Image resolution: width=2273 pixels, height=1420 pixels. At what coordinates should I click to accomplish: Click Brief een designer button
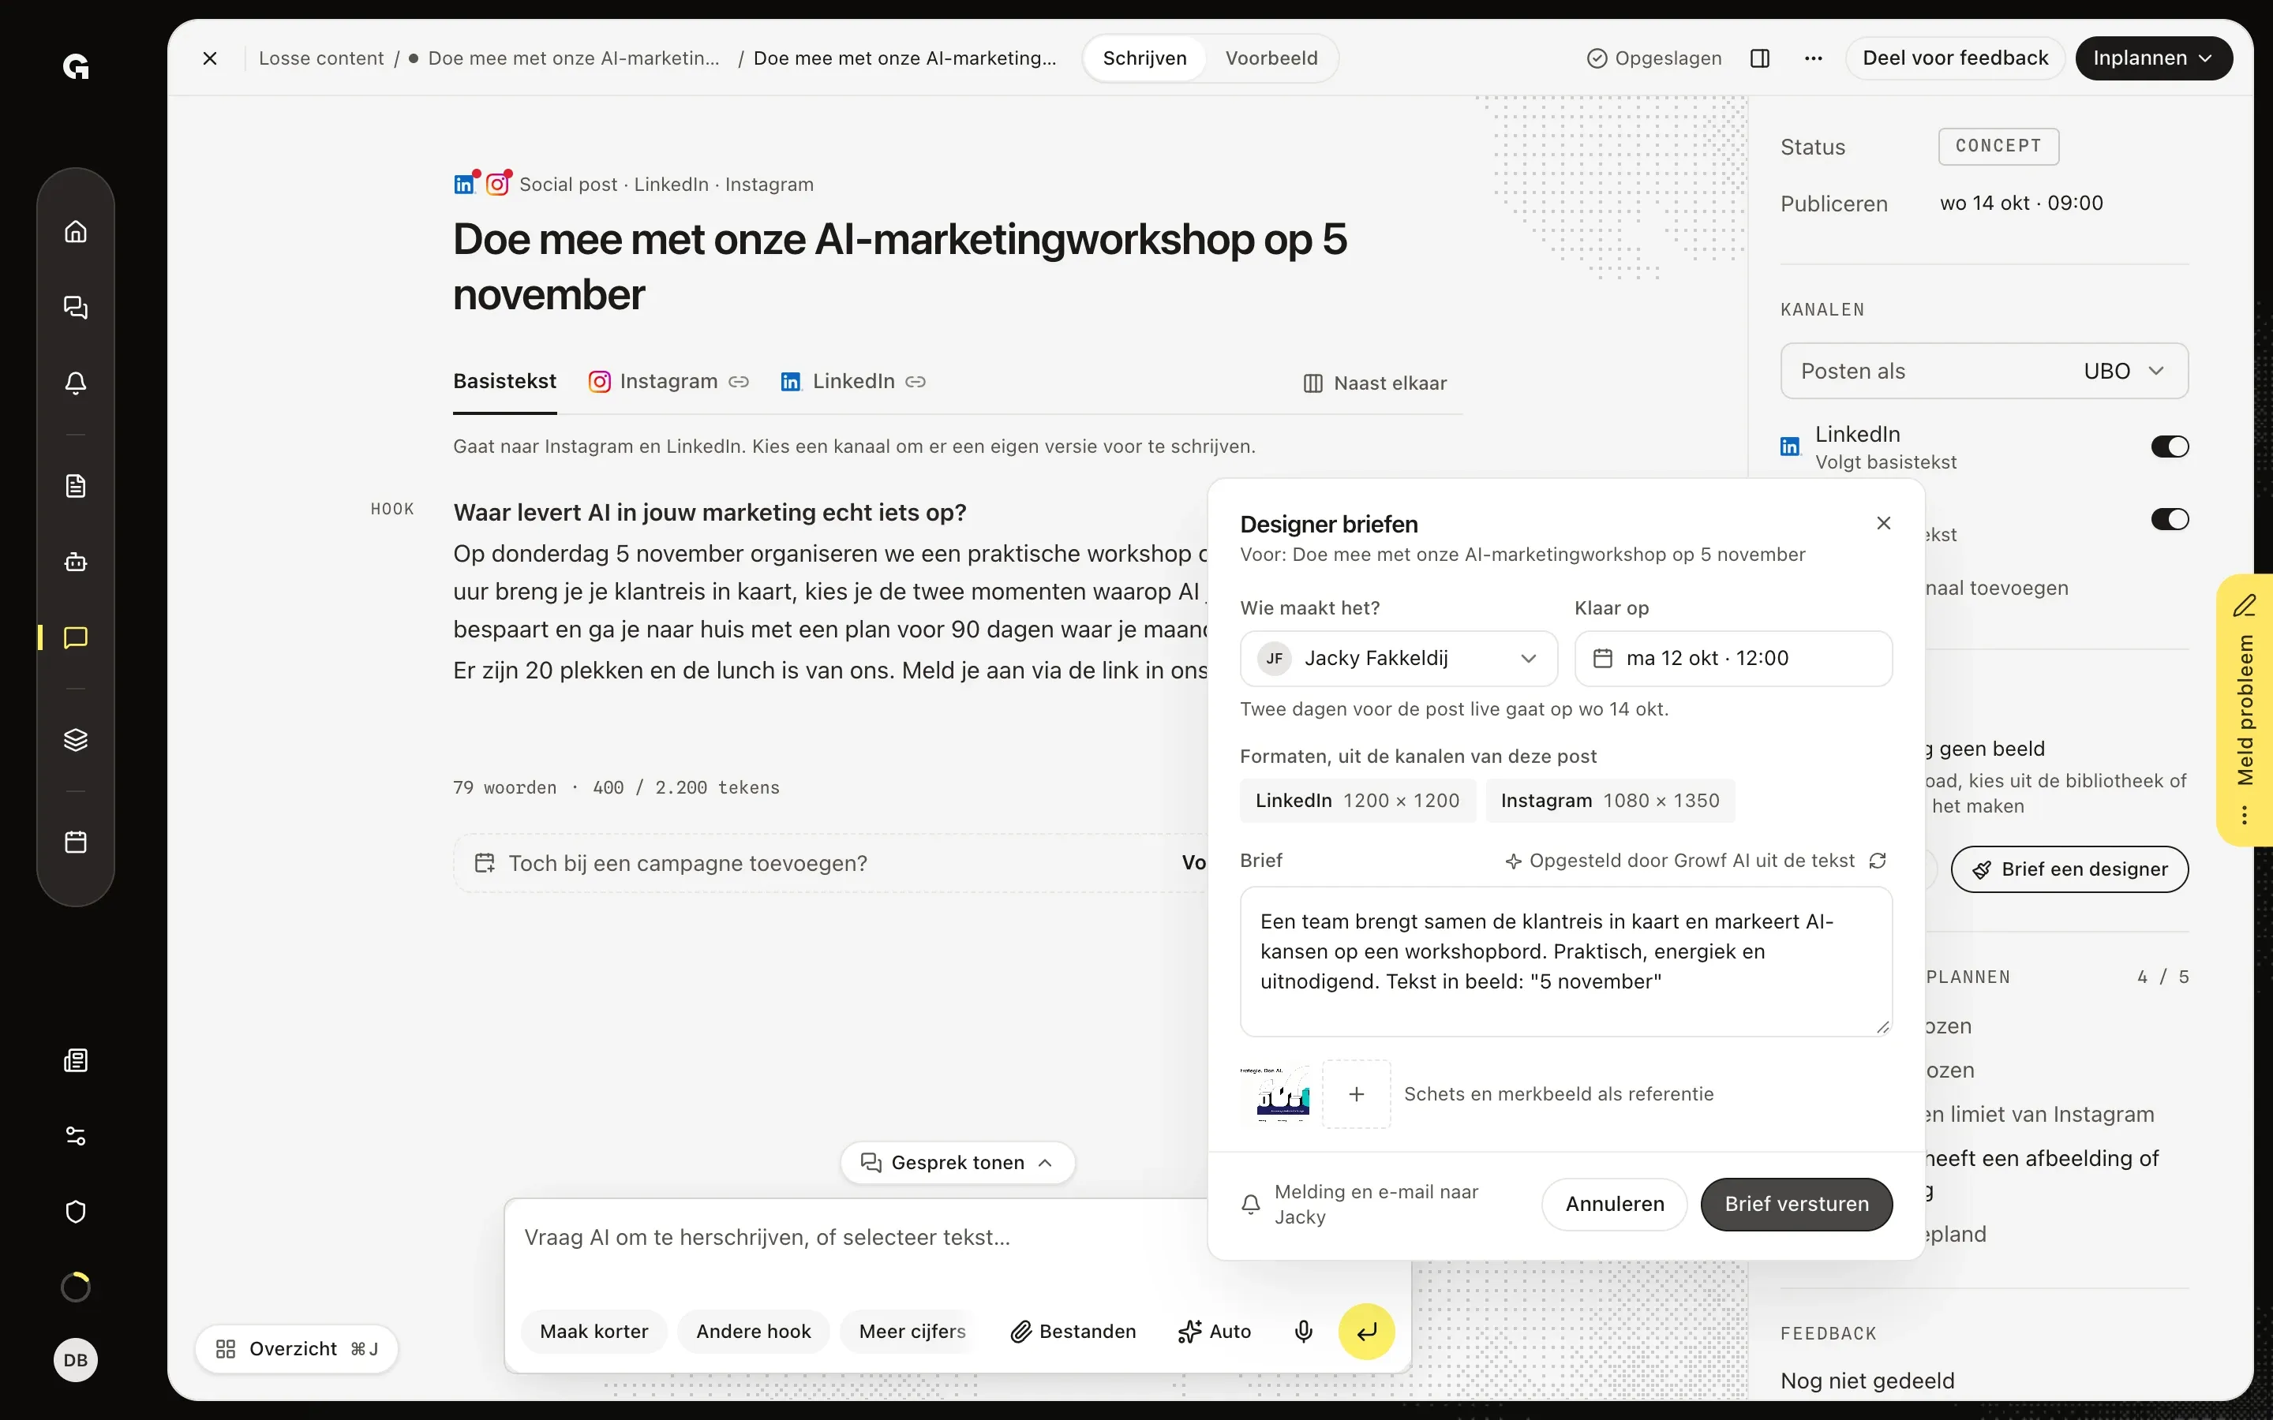click(x=2069, y=869)
